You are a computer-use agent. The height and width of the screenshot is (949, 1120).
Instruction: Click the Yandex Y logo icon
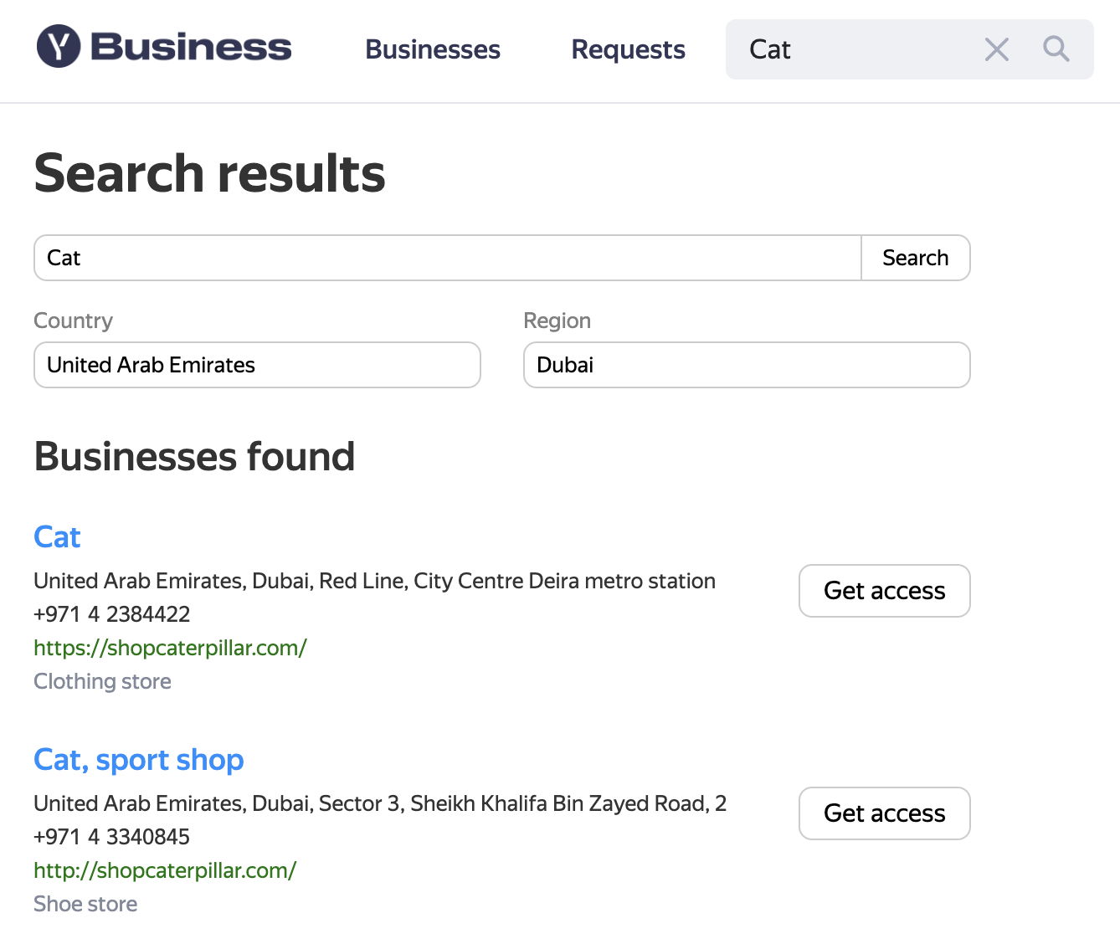59,47
